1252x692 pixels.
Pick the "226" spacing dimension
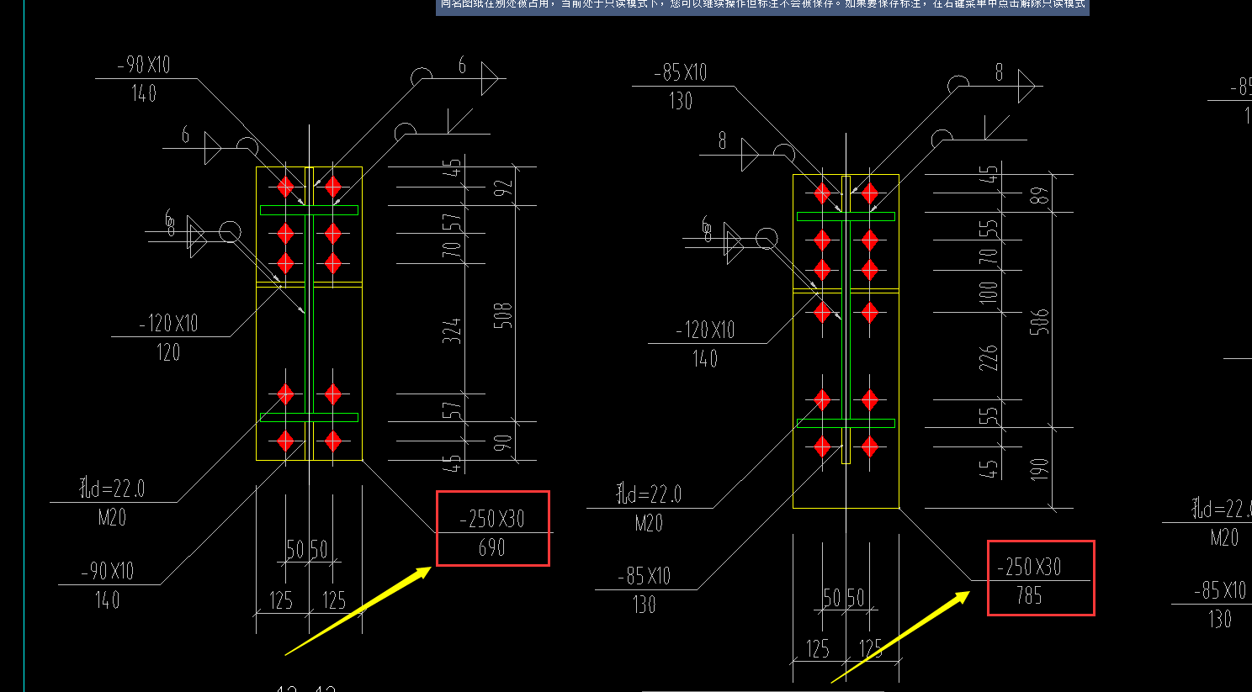click(x=989, y=357)
